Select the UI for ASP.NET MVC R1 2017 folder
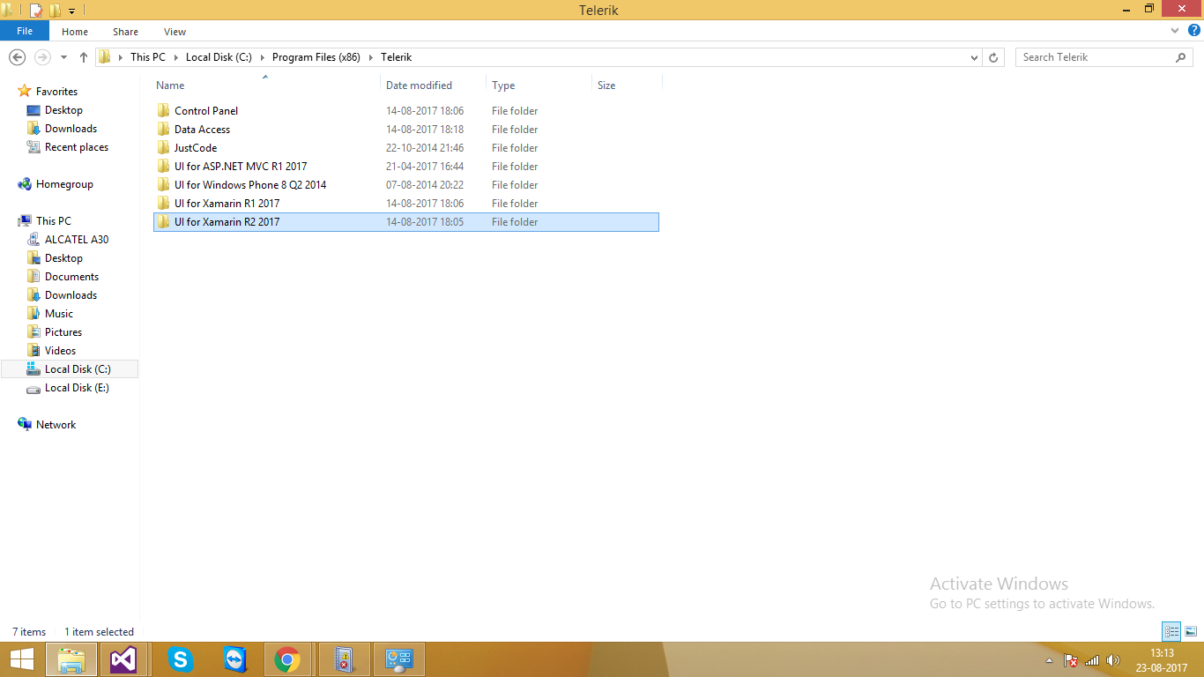This screenshot has width=1204, height=677. click(x=406, y=167)
